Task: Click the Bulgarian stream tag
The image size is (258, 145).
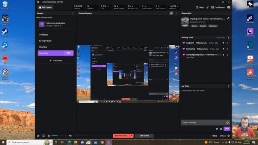Action: coord(213,26)
